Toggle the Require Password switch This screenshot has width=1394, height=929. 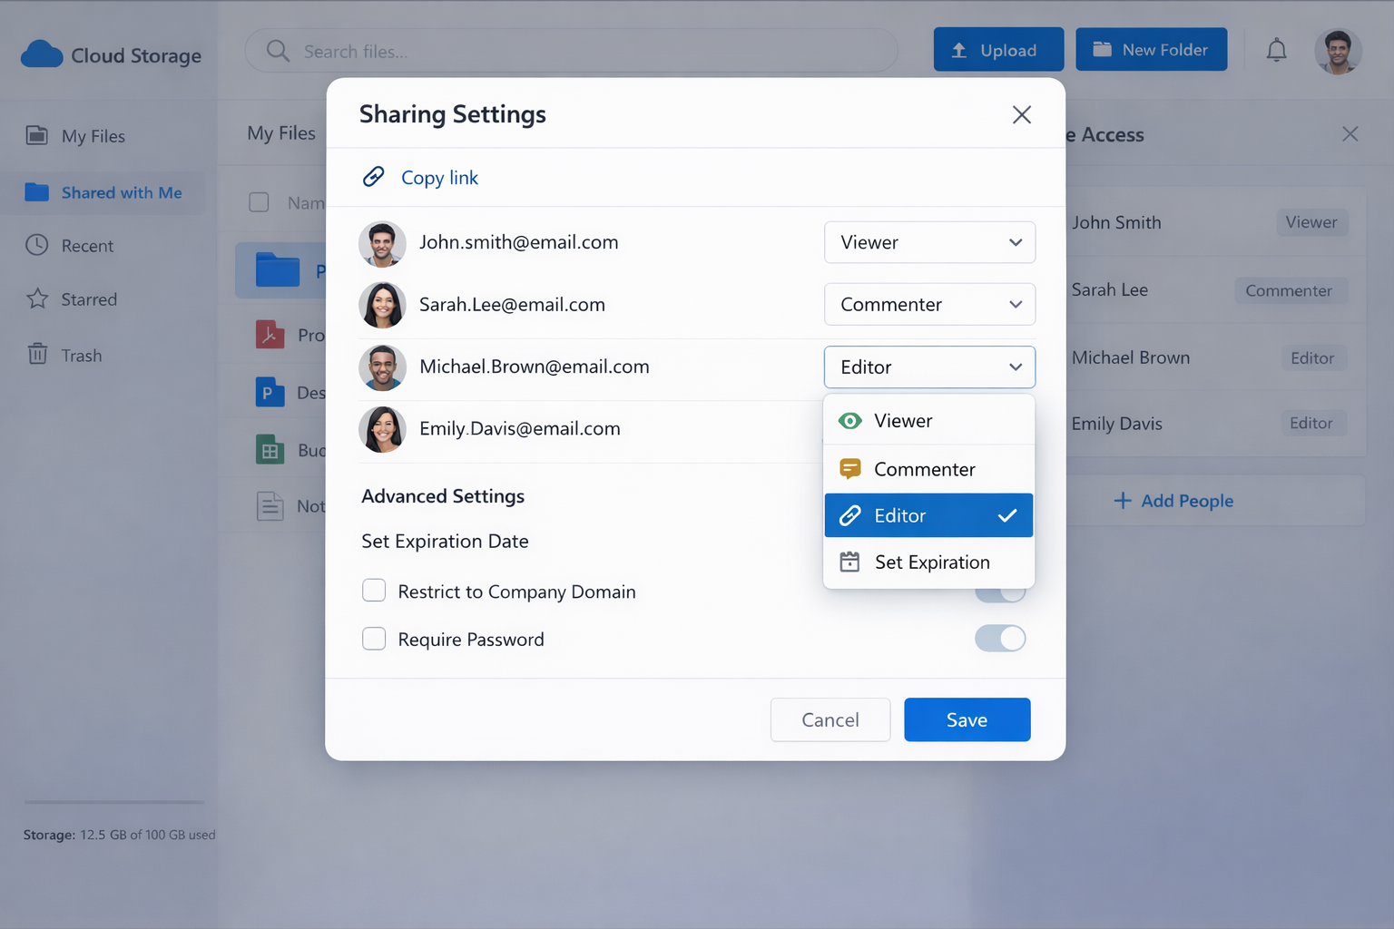1000,639
